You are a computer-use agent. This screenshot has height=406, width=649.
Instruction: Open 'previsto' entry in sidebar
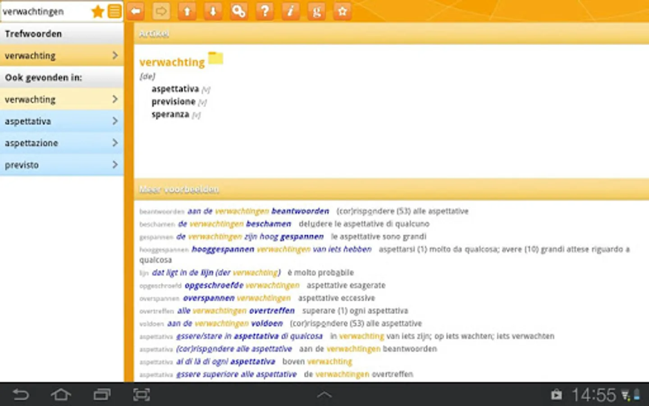coord(61,165)
